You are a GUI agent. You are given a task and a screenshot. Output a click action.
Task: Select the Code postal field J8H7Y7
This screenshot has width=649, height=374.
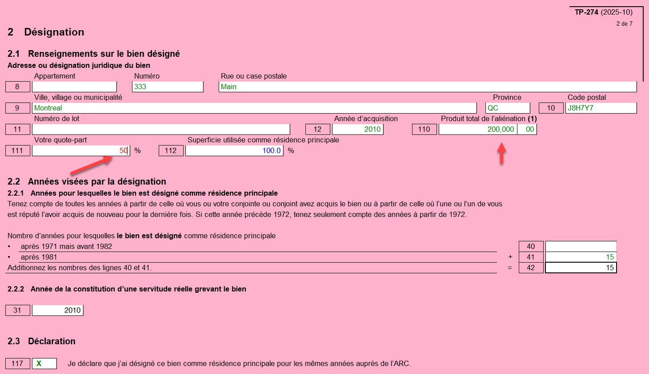[601, 108]
